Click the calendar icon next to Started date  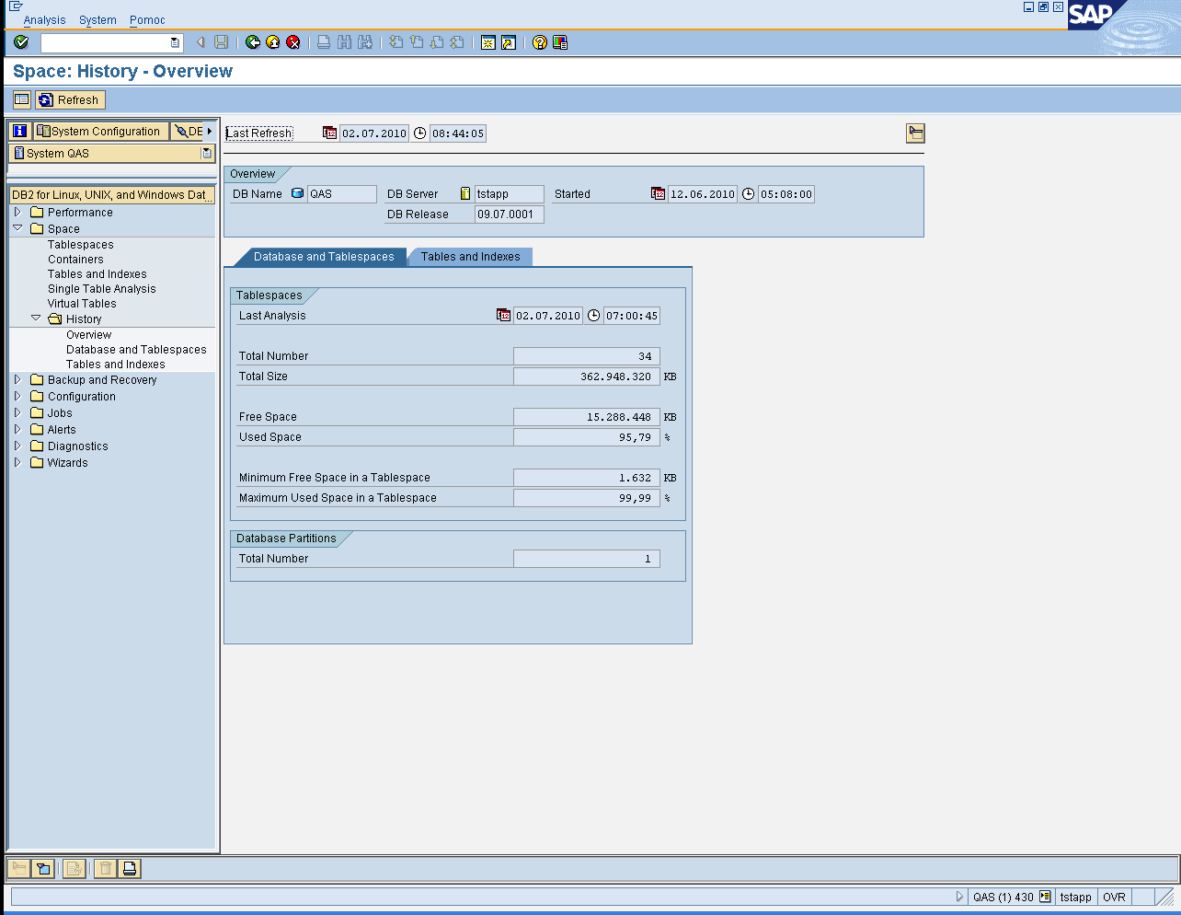click(658, 194)
